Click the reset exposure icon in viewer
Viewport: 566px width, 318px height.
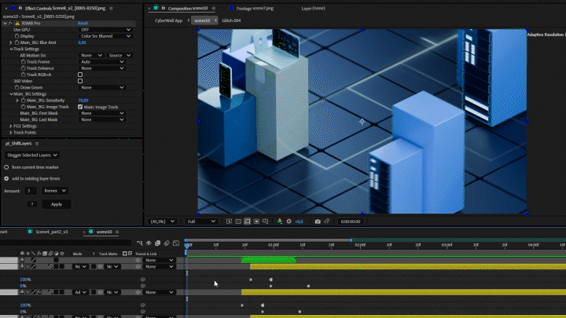tap(289, 221)
